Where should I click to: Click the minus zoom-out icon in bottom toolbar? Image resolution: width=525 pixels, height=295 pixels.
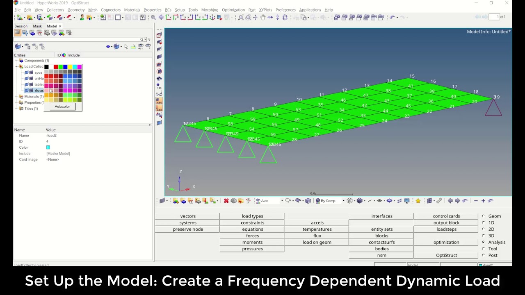pos(476,201)
